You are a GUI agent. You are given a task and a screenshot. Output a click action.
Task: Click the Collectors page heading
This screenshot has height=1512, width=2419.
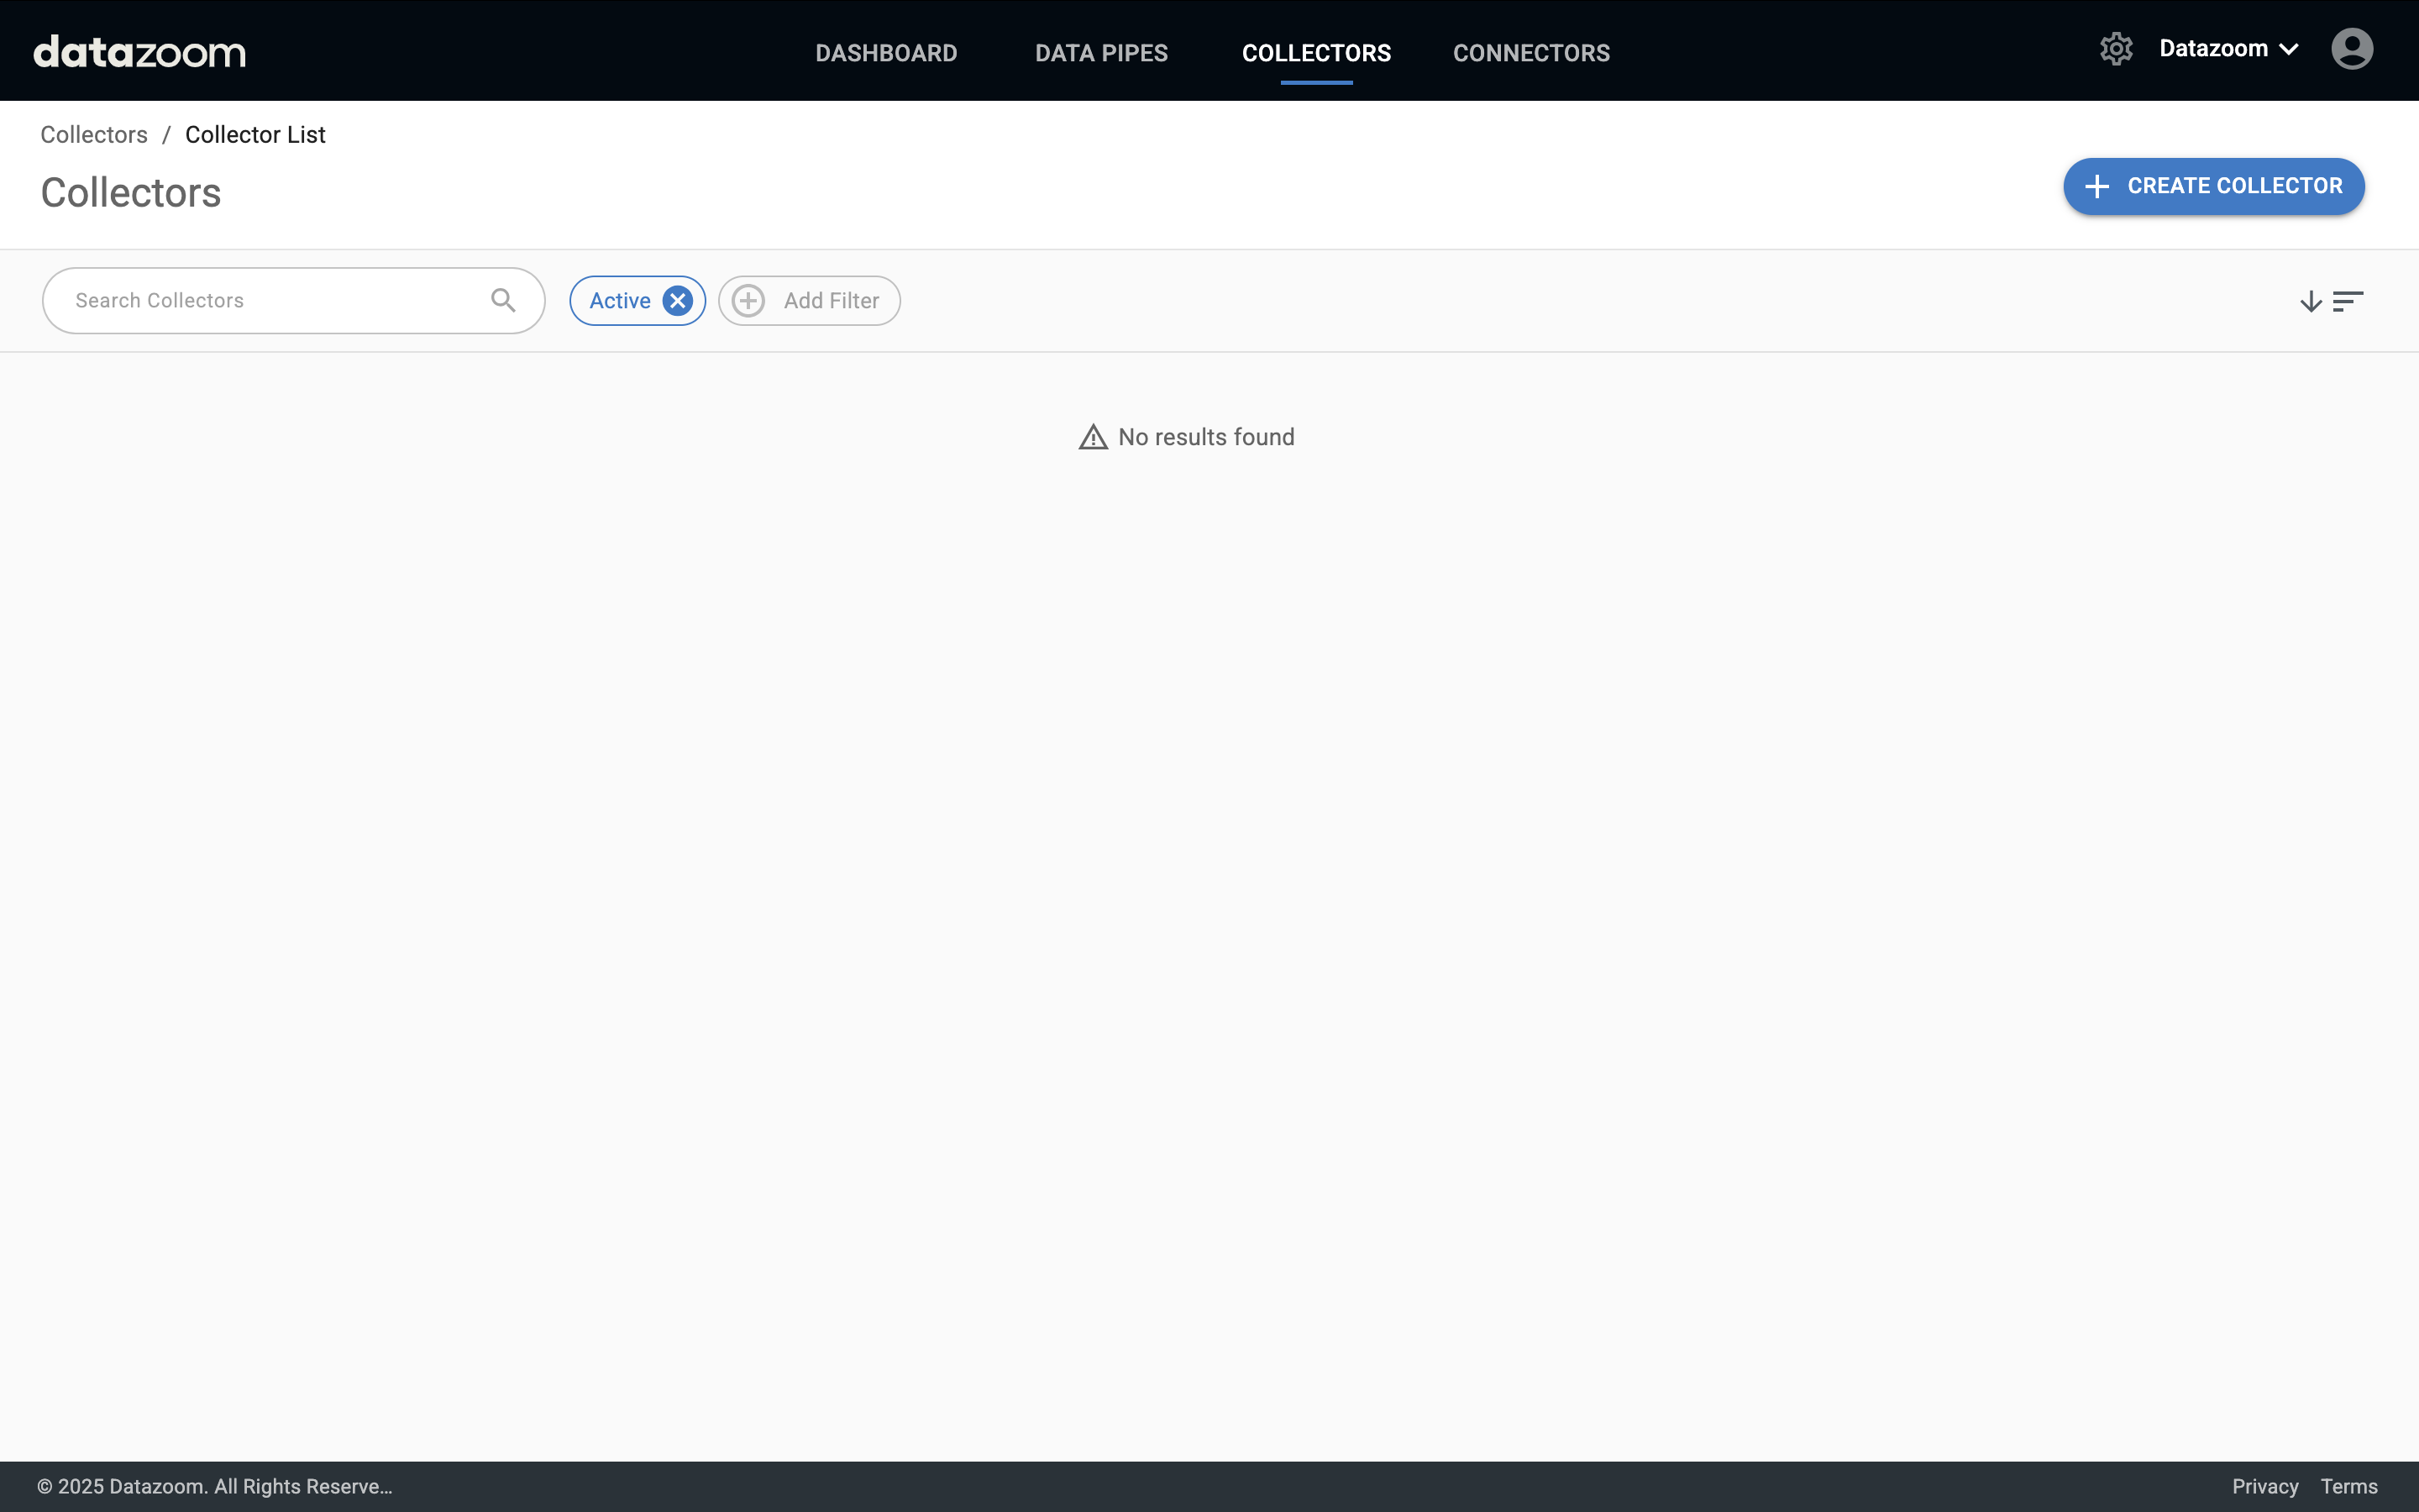131,193
